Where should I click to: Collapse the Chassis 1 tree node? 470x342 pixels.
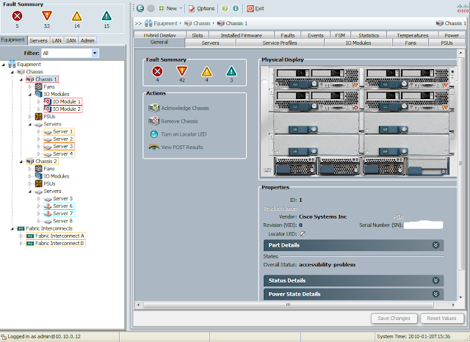[x=21, y=79]
